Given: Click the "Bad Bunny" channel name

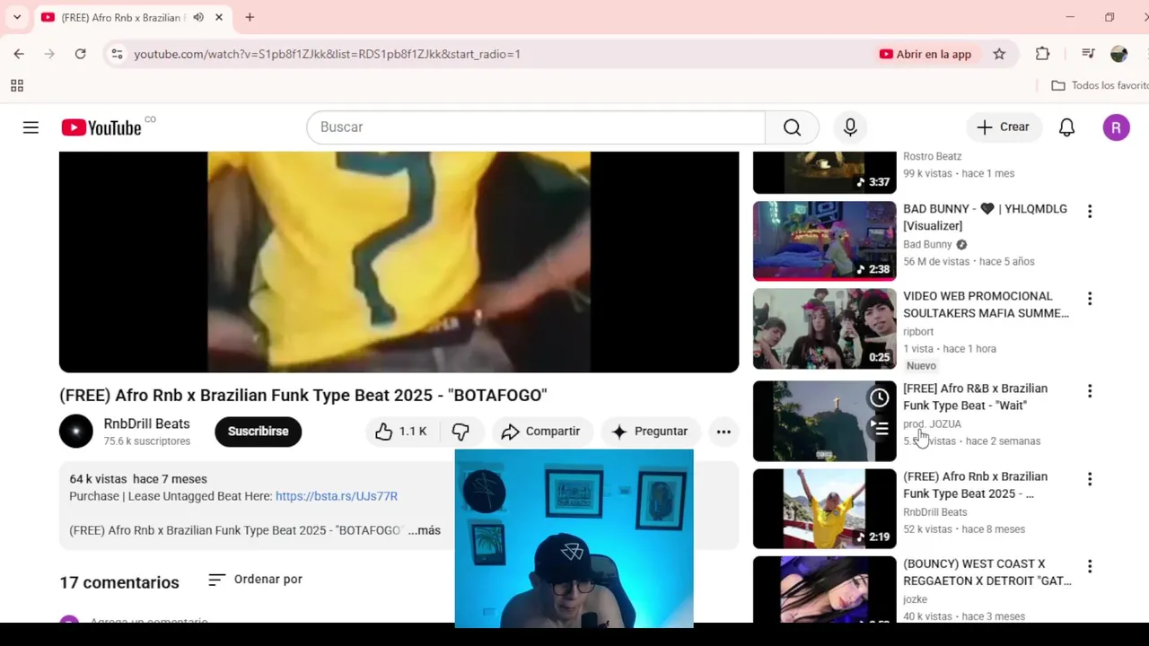Looking at the screenshot, I should (x=927, y=244).
